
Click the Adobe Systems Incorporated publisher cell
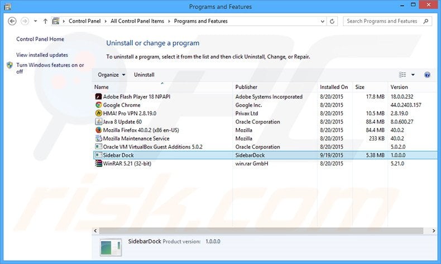click(x=269, y=97)
